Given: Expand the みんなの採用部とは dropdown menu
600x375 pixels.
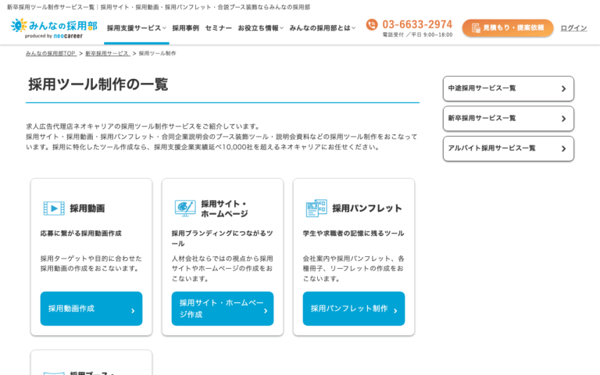Looking at the screenshot, I should [x=323, y=28].
